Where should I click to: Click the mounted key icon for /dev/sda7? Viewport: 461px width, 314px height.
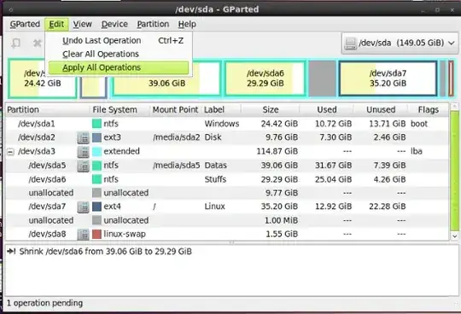[83, 206]
